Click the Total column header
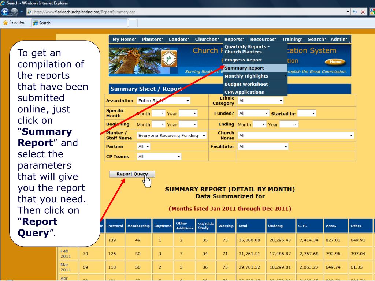Screen dimensions: 375x281 tap(250, 226)
